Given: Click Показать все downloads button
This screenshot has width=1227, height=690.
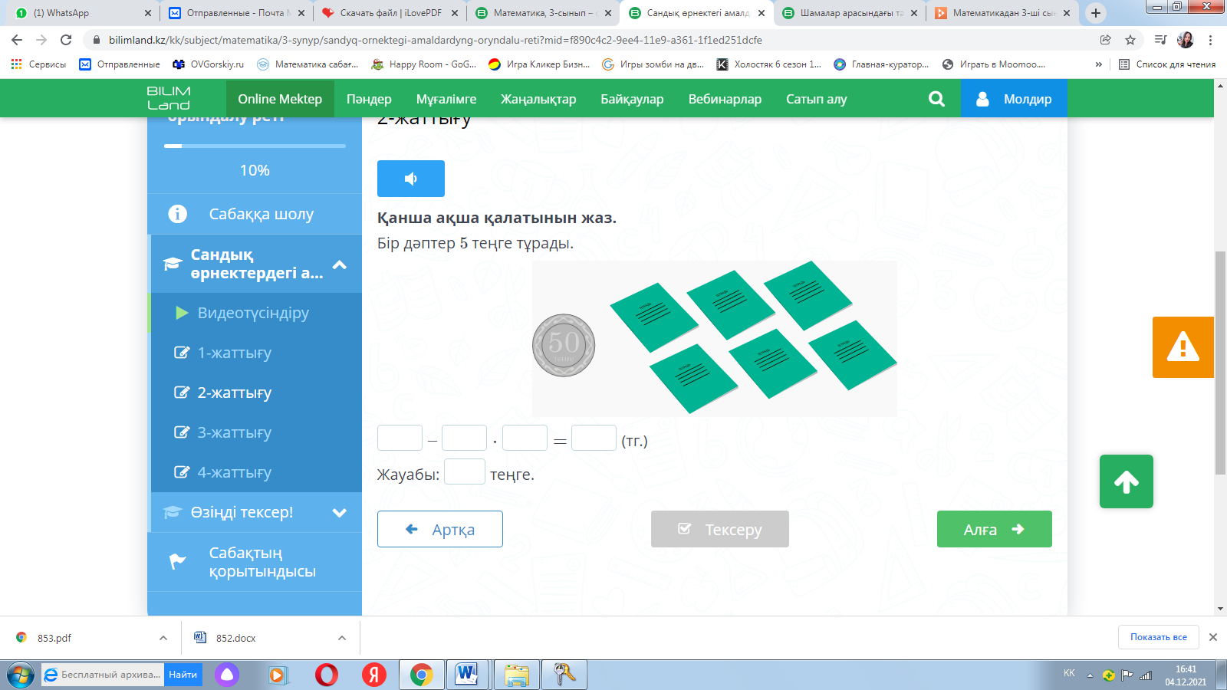Looking at the screenshot, I should pos(1159,637).
